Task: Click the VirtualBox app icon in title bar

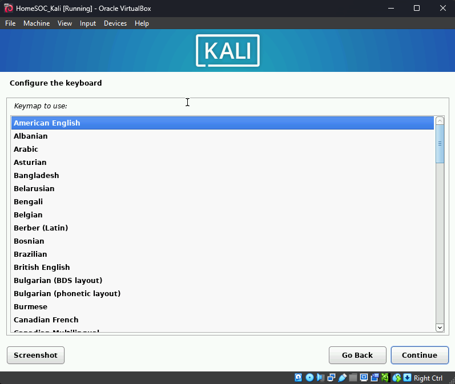Action: tap(9, 8)
